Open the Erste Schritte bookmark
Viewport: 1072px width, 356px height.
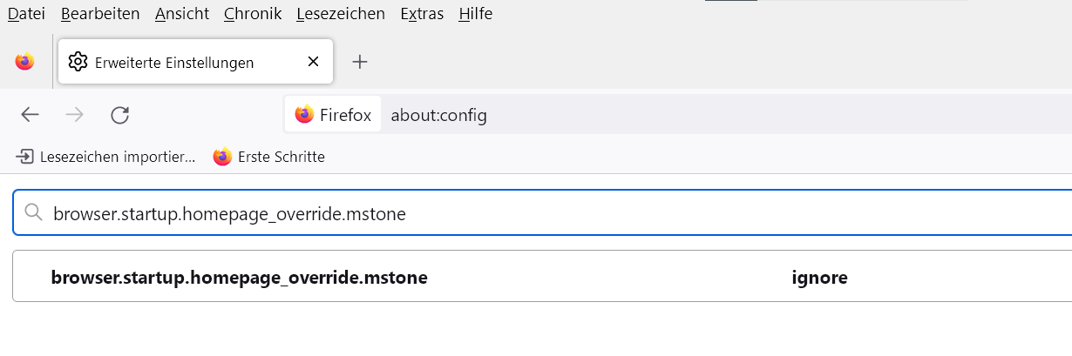tap(269, 158)
